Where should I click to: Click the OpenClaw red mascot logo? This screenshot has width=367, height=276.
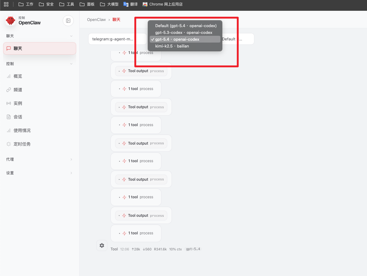coord(10,21)
